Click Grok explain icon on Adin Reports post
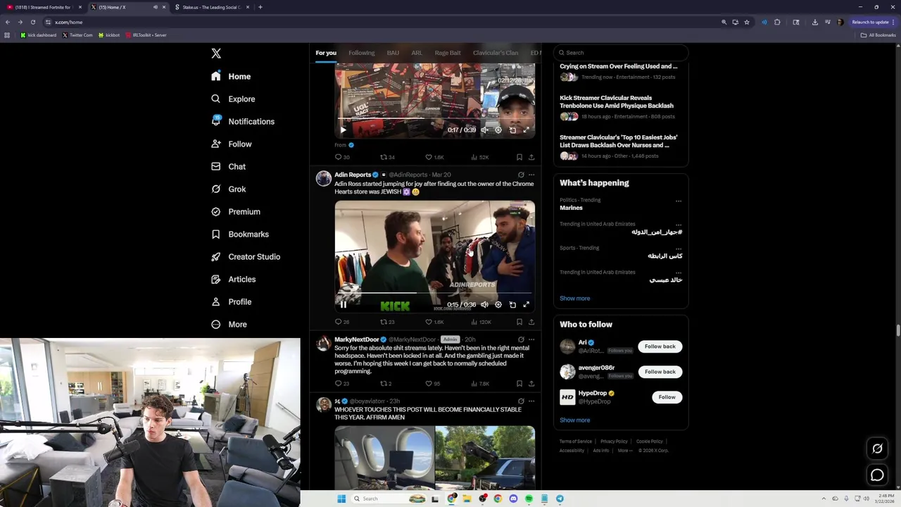The width and height of the screenshot is (901, 507). pyautogui.click(x=521, y=175)
